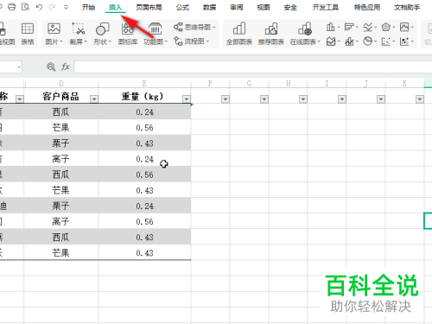Click the 重量（kg） header cell

(144, 96)
